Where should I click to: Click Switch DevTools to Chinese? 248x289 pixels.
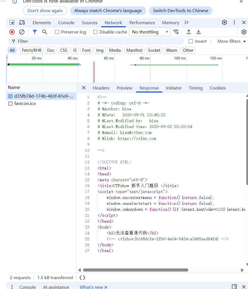click(x=180, y=11)
